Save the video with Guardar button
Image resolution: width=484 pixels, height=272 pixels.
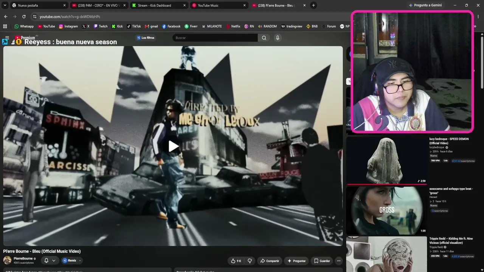tap(322, 261)
